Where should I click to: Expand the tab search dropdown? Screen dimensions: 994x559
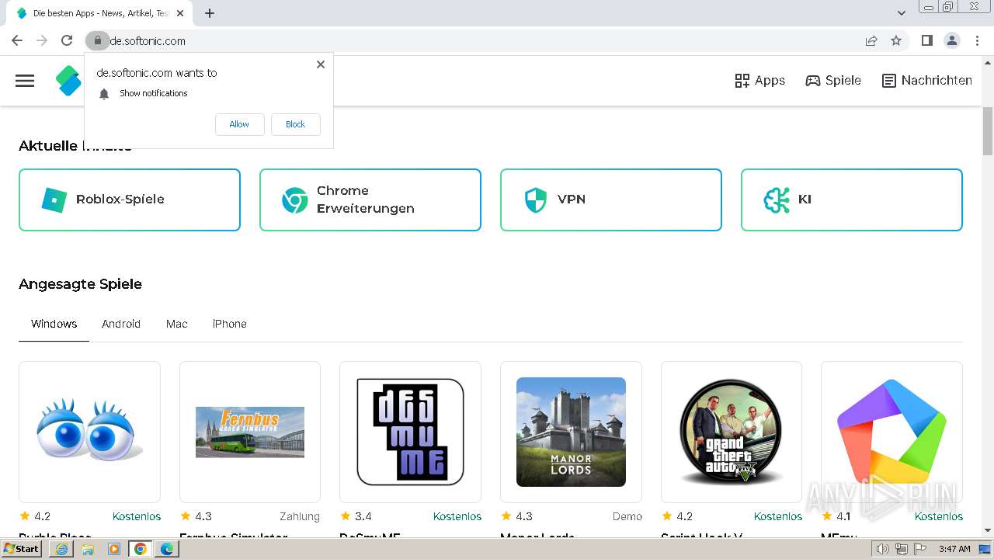901,13
